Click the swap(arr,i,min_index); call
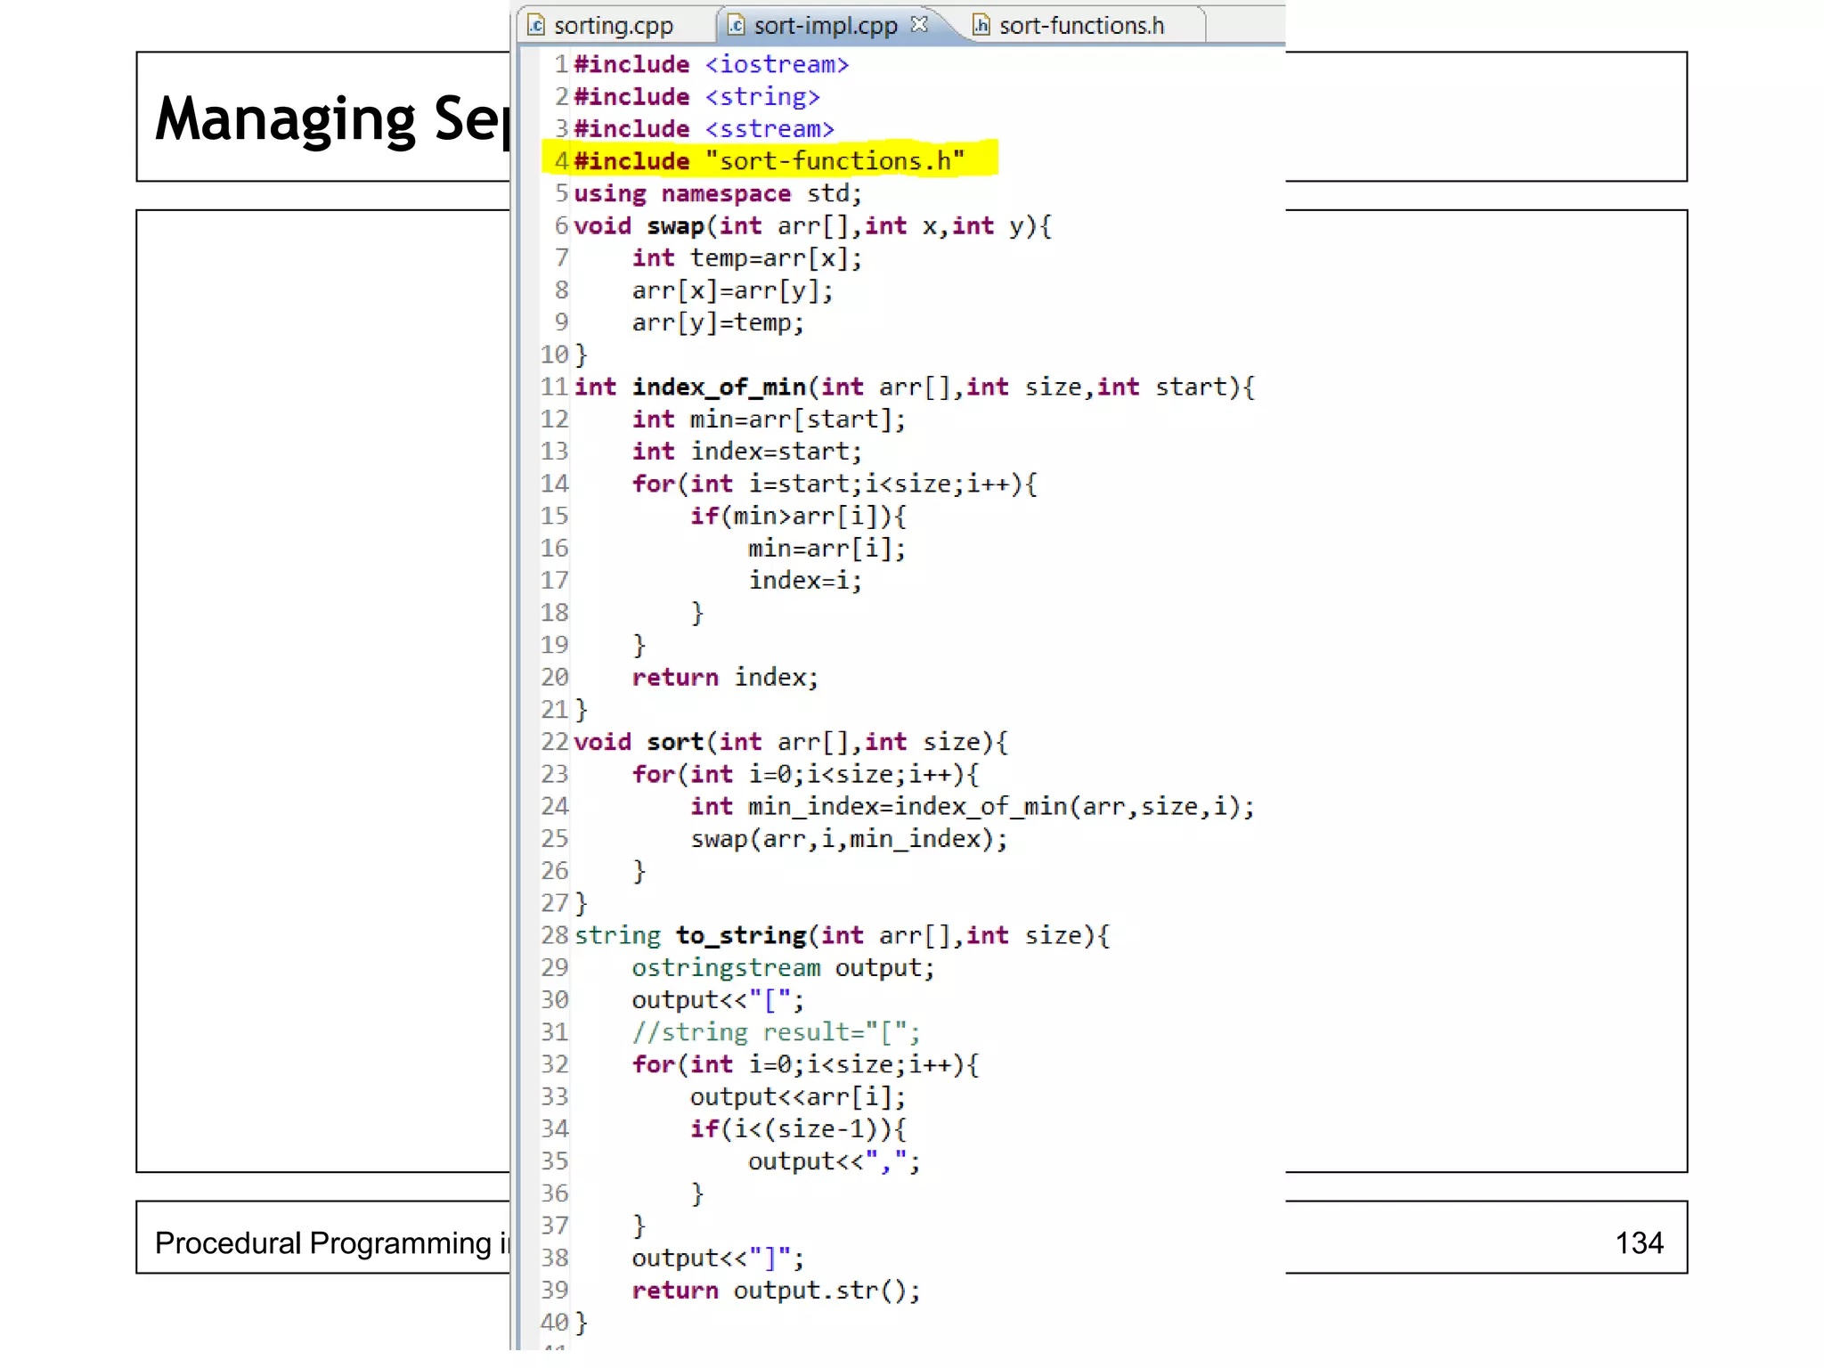The image size is (1824, 1368). click(x=849, y=839)
